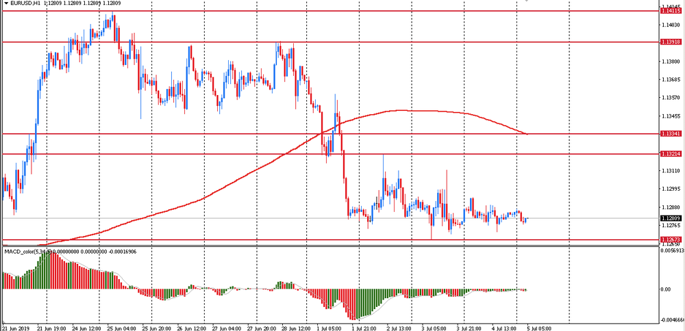Screen dimensions: 685x331
Task: Click the MACD zero level value 0.00
Action: point(666,289)
